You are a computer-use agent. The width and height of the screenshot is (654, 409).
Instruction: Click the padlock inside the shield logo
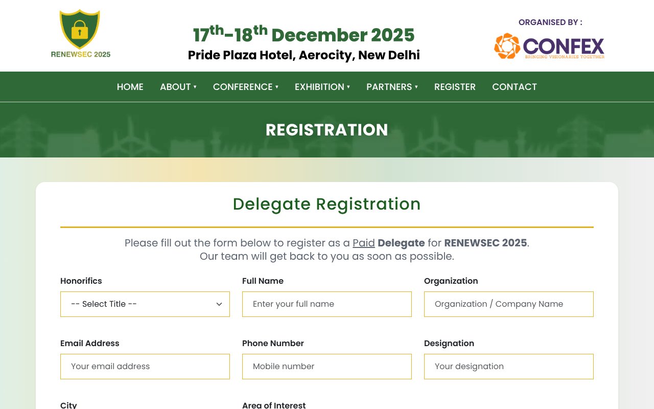tap(80, 32)
